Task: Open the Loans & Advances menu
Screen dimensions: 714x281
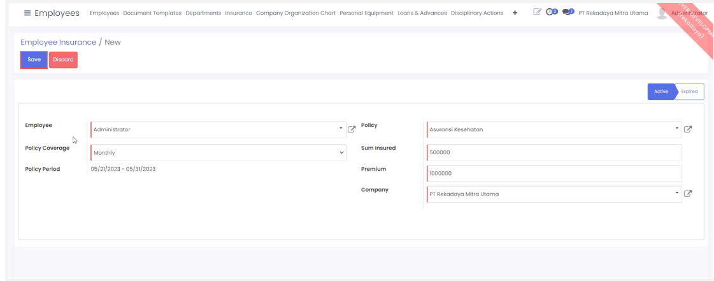Action: tap(422, 13)
